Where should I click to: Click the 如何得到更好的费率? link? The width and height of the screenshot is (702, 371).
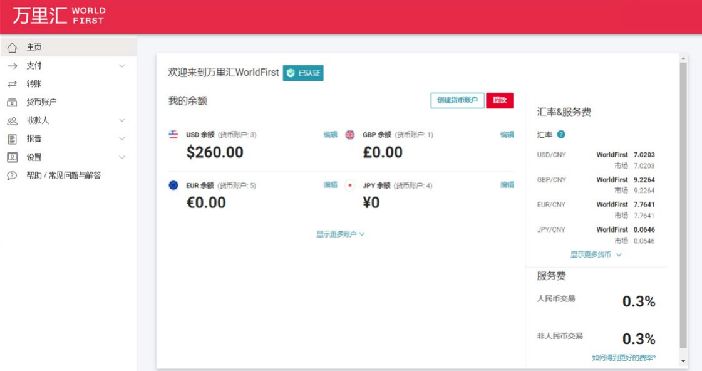tap(624, 358)
